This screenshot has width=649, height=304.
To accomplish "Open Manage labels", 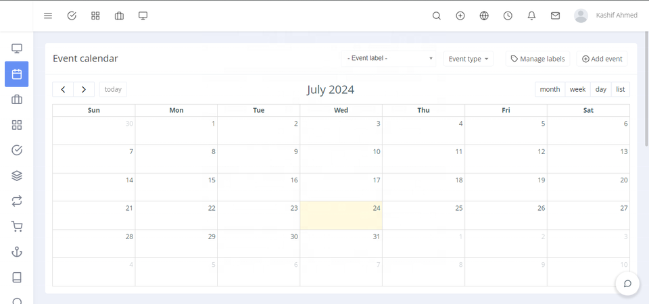I will (x=537, y=59).
